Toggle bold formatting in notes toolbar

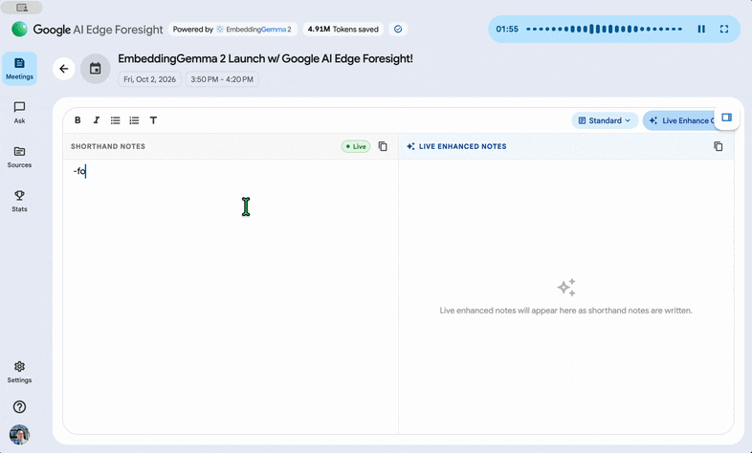tap(77, 120)
